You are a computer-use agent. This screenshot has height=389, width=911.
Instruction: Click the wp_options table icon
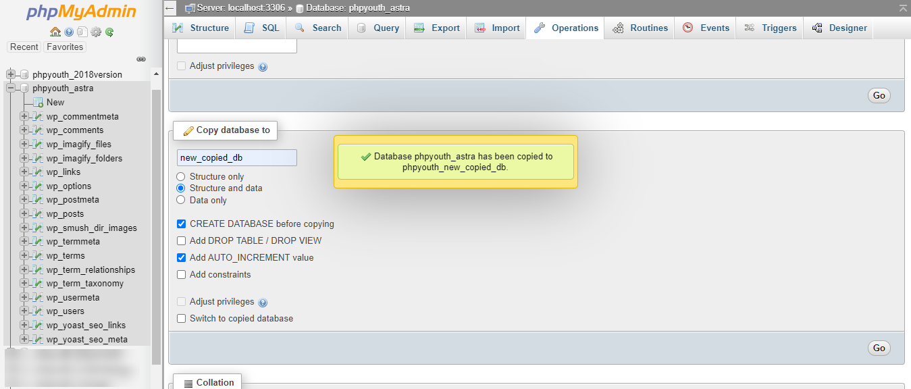pyautogui.click(x=38, y=186)
